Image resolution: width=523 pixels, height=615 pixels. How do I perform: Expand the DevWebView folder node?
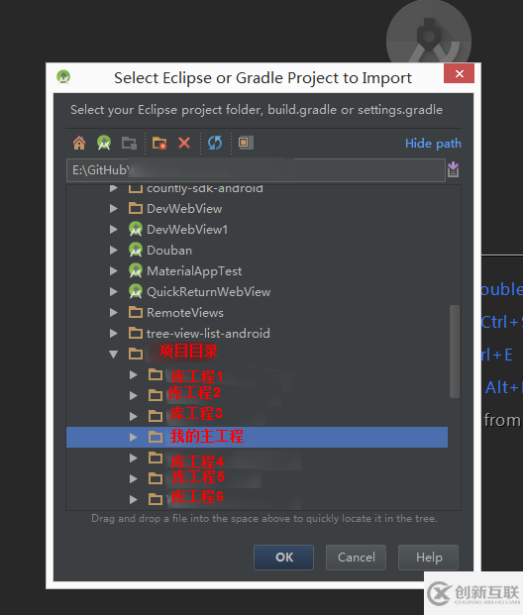click(114, 208)
